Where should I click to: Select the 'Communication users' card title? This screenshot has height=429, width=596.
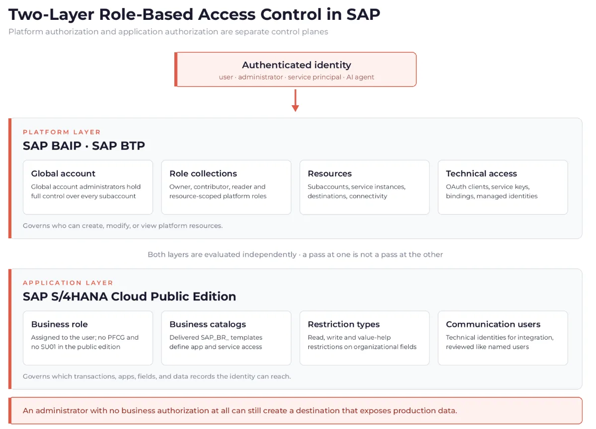(x=493, y=325)
